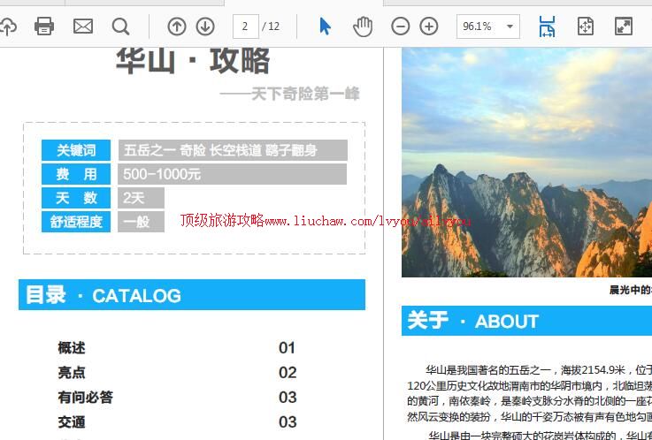Zoom out with the minus button
The height and width of the screenshot is (440, 652).
click(401, 27)
